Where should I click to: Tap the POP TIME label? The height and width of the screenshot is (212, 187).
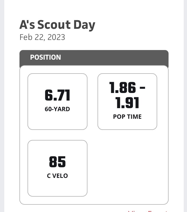coord(127,117)
